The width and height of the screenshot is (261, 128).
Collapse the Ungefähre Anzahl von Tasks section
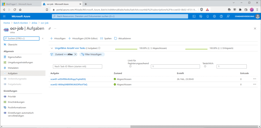51,48
